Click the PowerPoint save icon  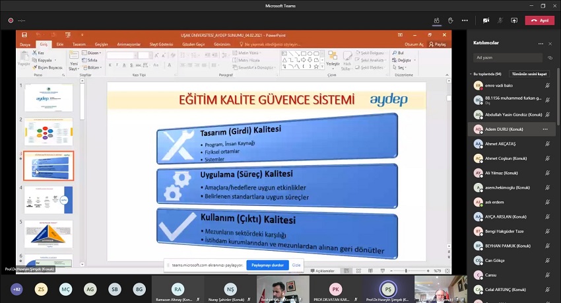pyautogui.click(x=24, y=35)
